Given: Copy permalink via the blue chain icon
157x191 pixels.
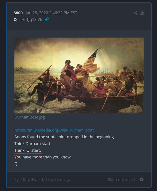Looking at the screenshot, I should tap(47, 19).
